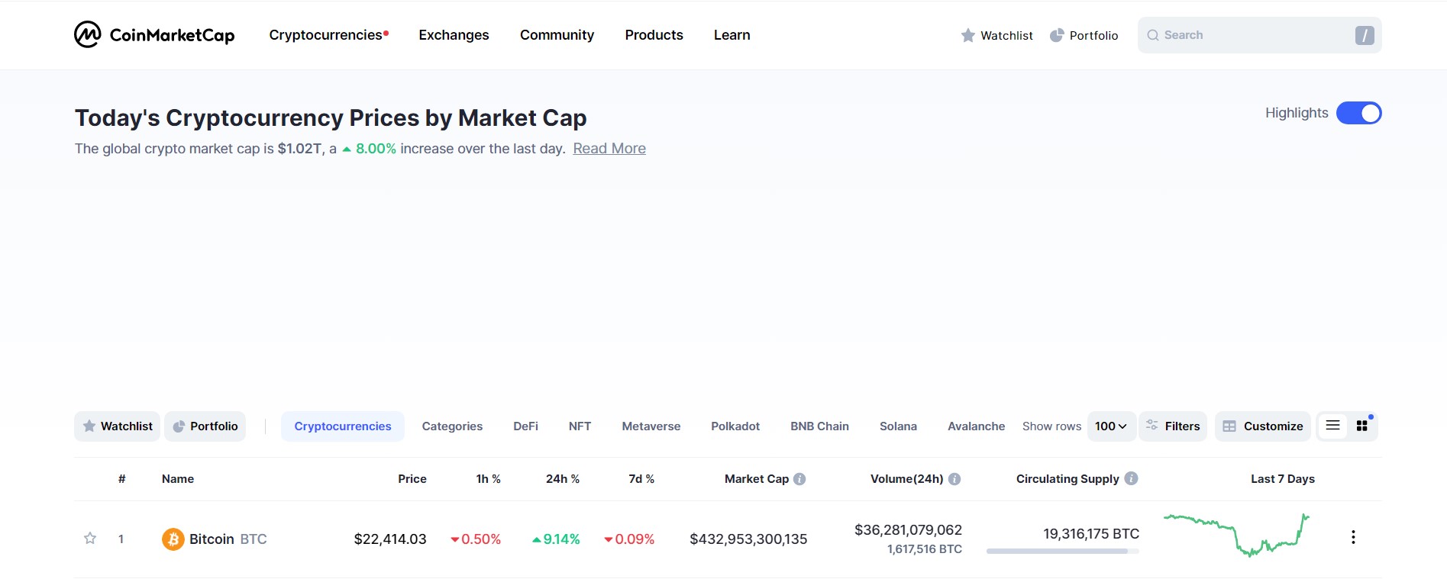1447x579 pixels.
Task: Select the NFT tab
Action: point(580,426)
